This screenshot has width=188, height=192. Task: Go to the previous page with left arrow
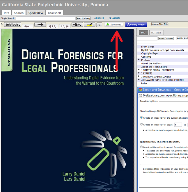click(x=28, y=26)
